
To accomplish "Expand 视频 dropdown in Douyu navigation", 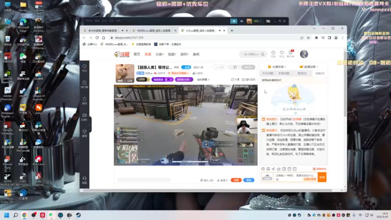I will coord(172,54).
